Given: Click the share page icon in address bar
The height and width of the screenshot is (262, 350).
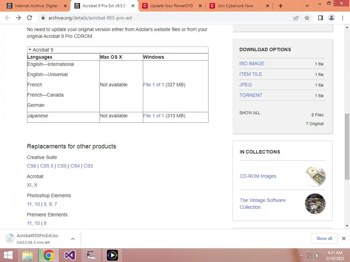Looking at the screenshot, I should pyautogui.click(x=296, y=18).
